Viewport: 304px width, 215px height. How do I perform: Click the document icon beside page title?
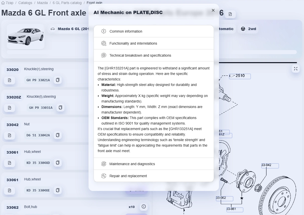pos(230,14)
